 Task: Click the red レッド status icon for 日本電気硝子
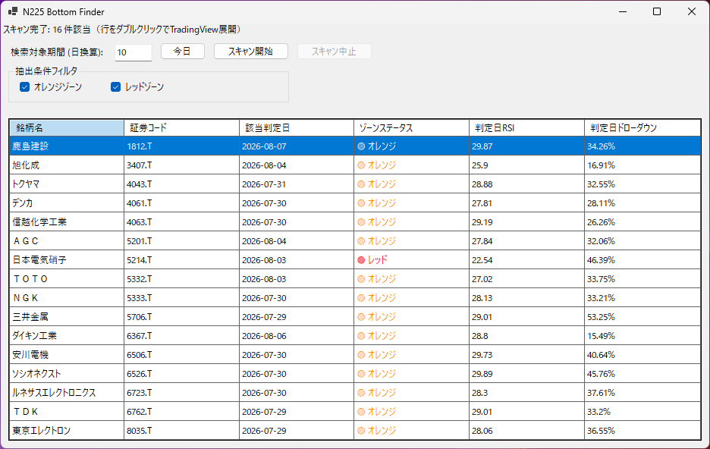[x=361, y=260]
